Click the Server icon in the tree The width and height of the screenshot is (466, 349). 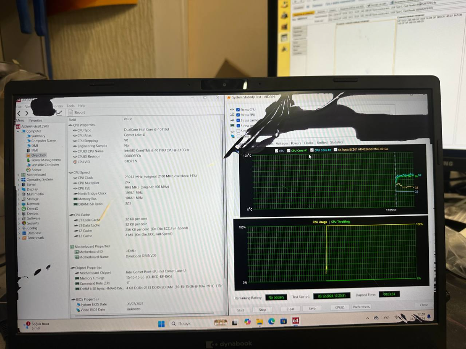[x=23, y=184]
